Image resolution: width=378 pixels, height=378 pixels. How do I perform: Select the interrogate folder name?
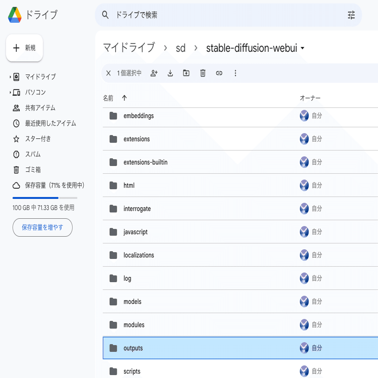(x=137, y=209)
